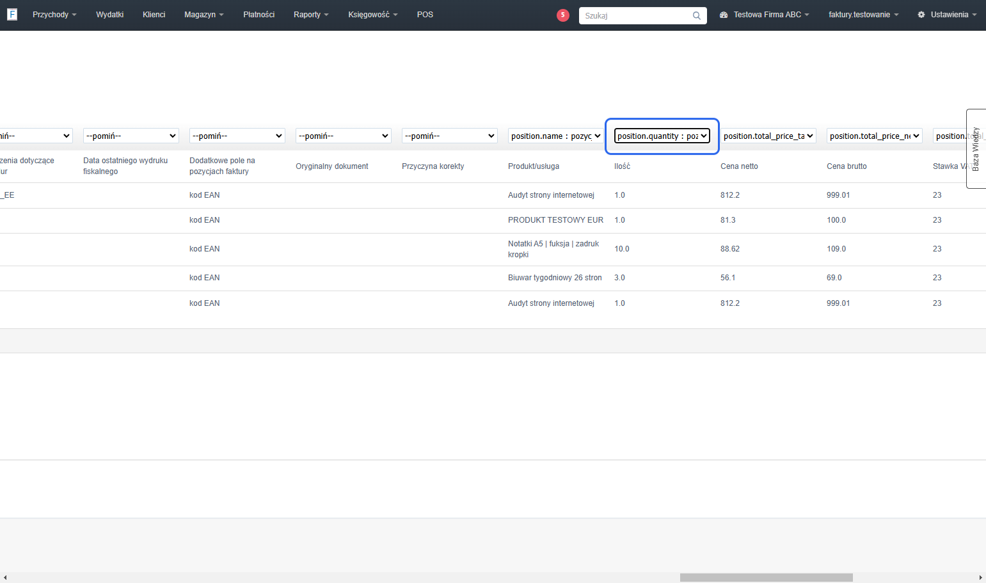Open the position.quantity column mapping dropdown
This screenshot has height=583, width=986.
pyautogui.click(x=662, y=136)
